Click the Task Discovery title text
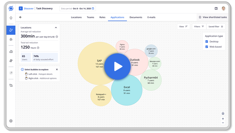The image size is (235, 133). pyautogui.click(x=44, y=8)
